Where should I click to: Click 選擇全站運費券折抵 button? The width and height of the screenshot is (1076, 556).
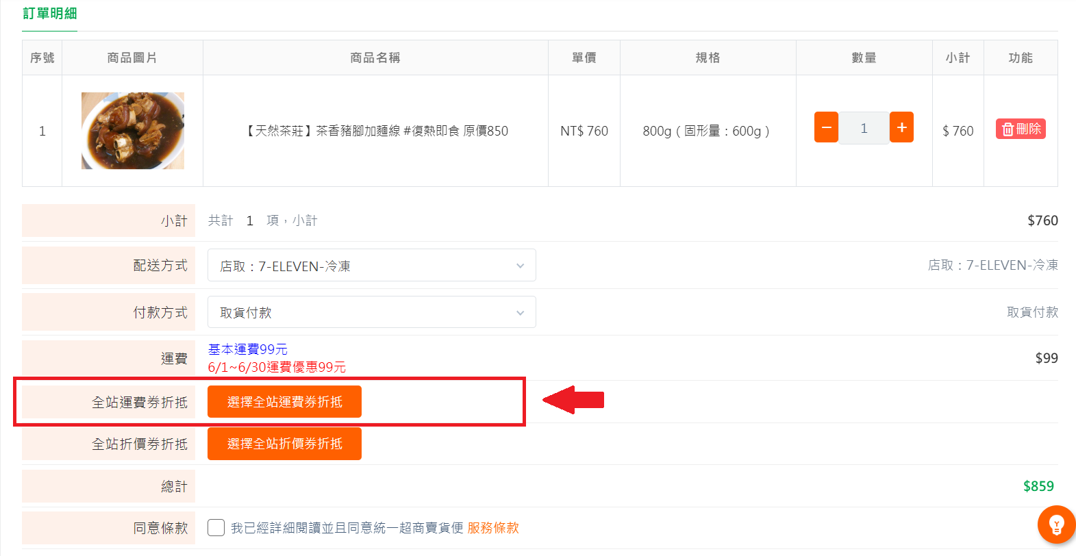coord(284,401)
